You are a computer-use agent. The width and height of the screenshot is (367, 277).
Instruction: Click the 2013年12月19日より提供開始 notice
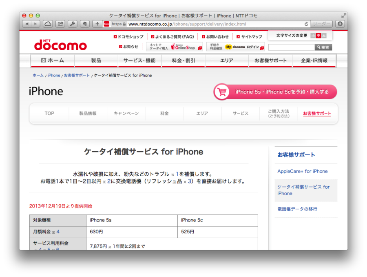[x=61, y=206]
